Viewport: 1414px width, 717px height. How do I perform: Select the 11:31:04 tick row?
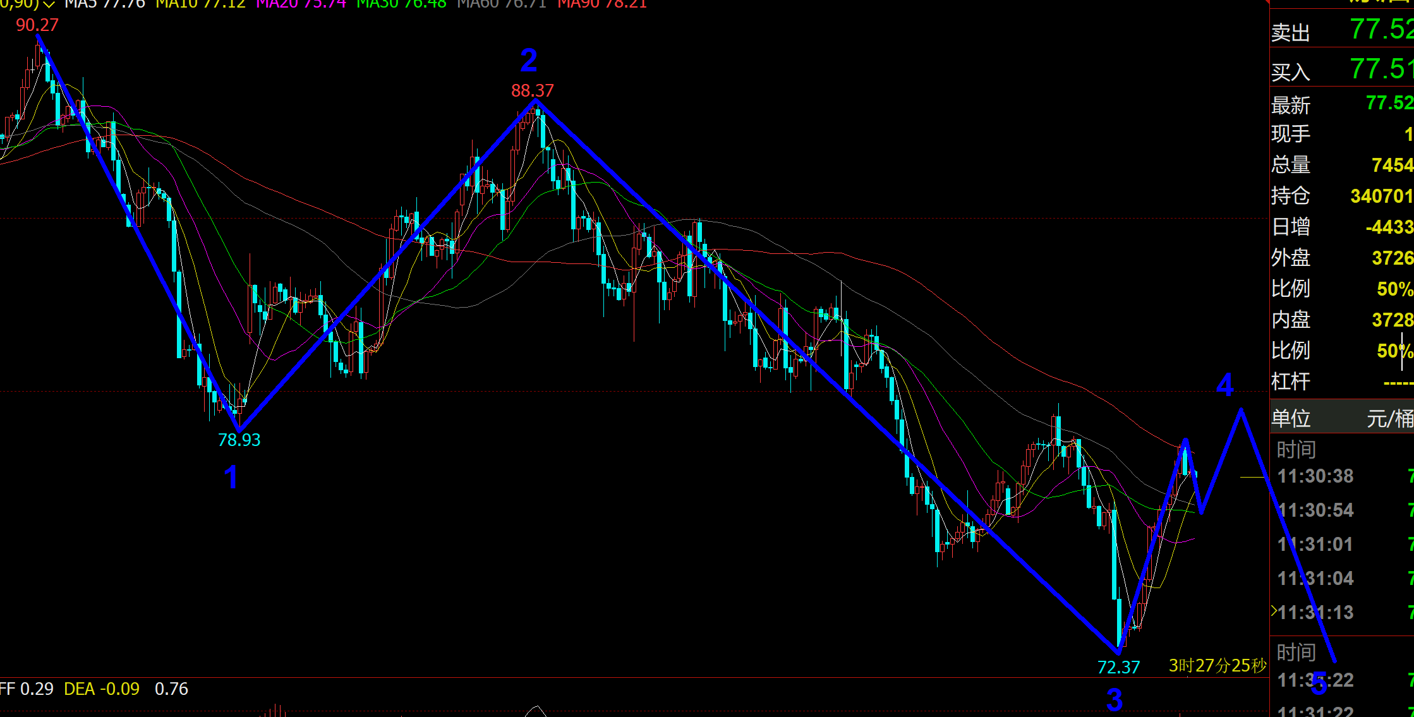click(x=1343, y=579)
